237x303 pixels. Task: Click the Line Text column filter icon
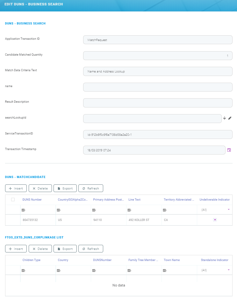click(x=129, y=210)
